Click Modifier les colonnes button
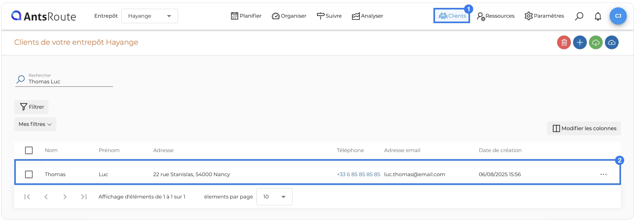 584,128
